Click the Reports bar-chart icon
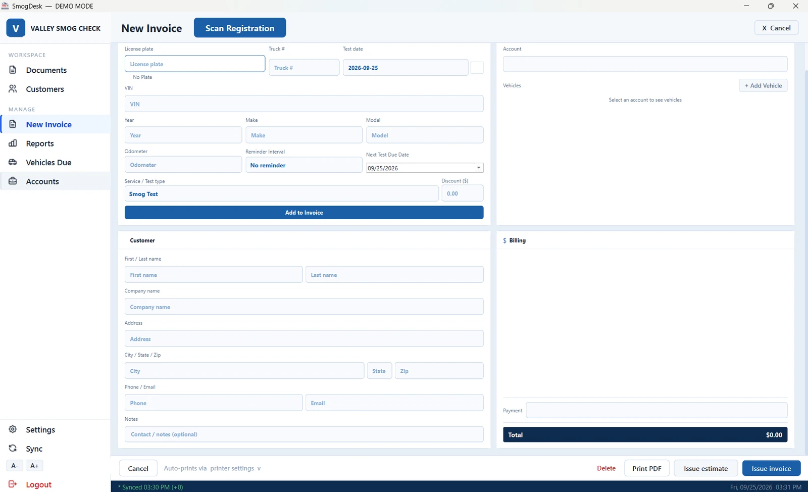Viewport: 808px width, 492px height. click(13, 143)
